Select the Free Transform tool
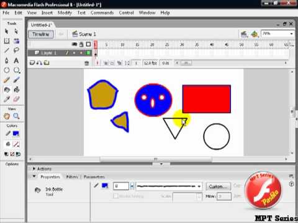The image size is (298, 223). pyautogui.click(x=7, y=41)
